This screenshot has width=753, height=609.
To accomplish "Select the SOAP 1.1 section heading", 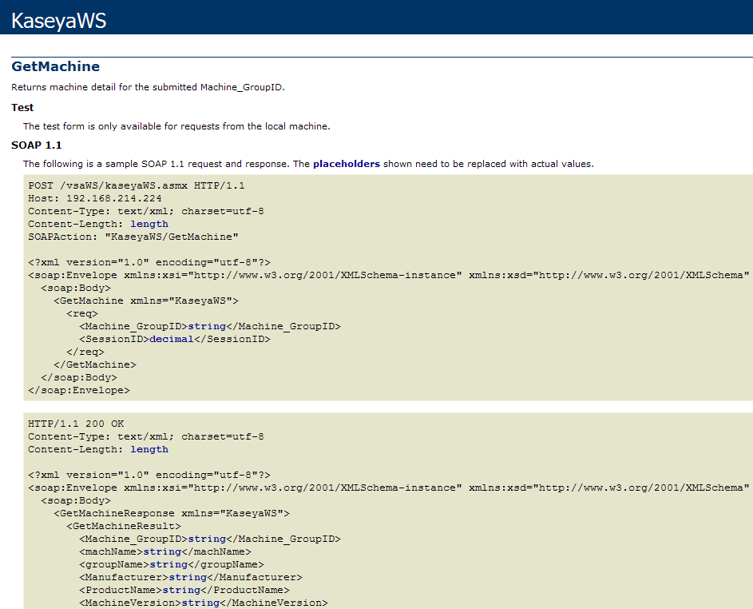I will coord(36,145).
